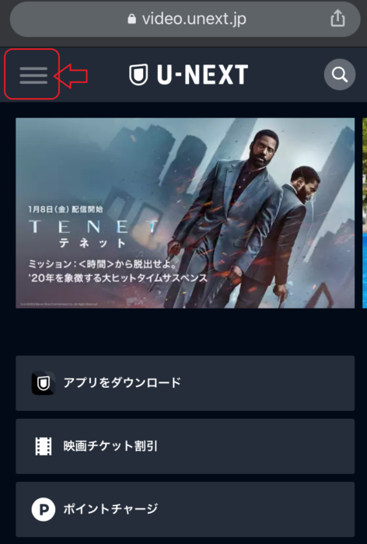Image resolution: width=367 pixels, height=544 pixels.
Task: Tap the next banner peeking at right
Action: point(365,213)
